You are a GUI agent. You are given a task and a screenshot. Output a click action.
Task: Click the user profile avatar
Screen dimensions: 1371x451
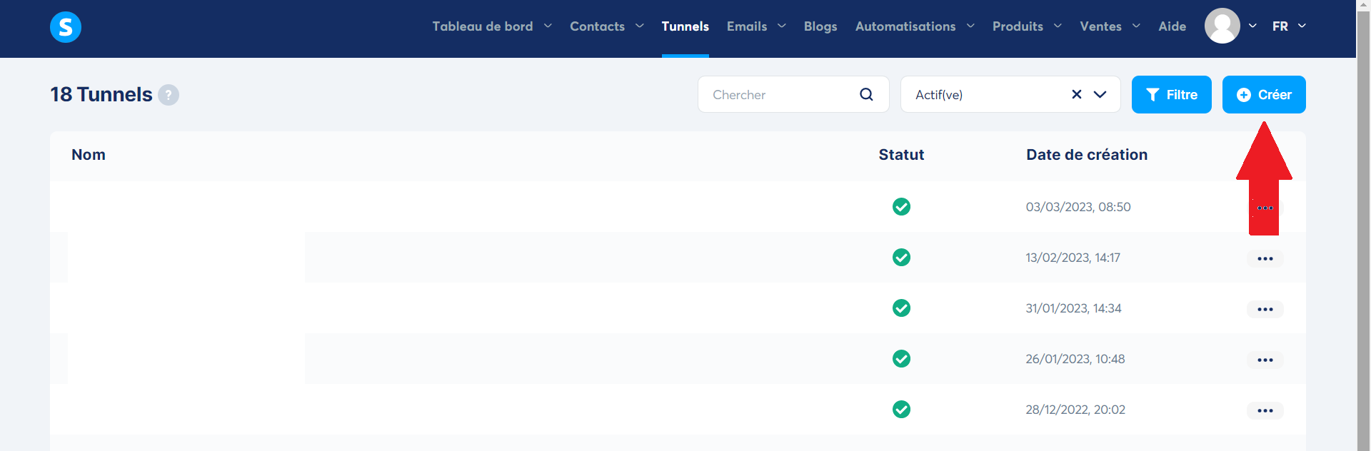[1222, 26]
